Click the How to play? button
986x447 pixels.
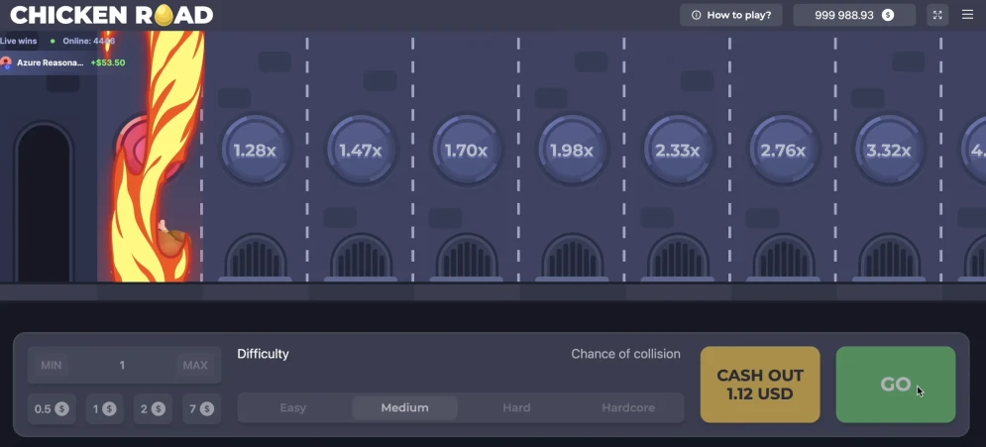tap(730, 15)
